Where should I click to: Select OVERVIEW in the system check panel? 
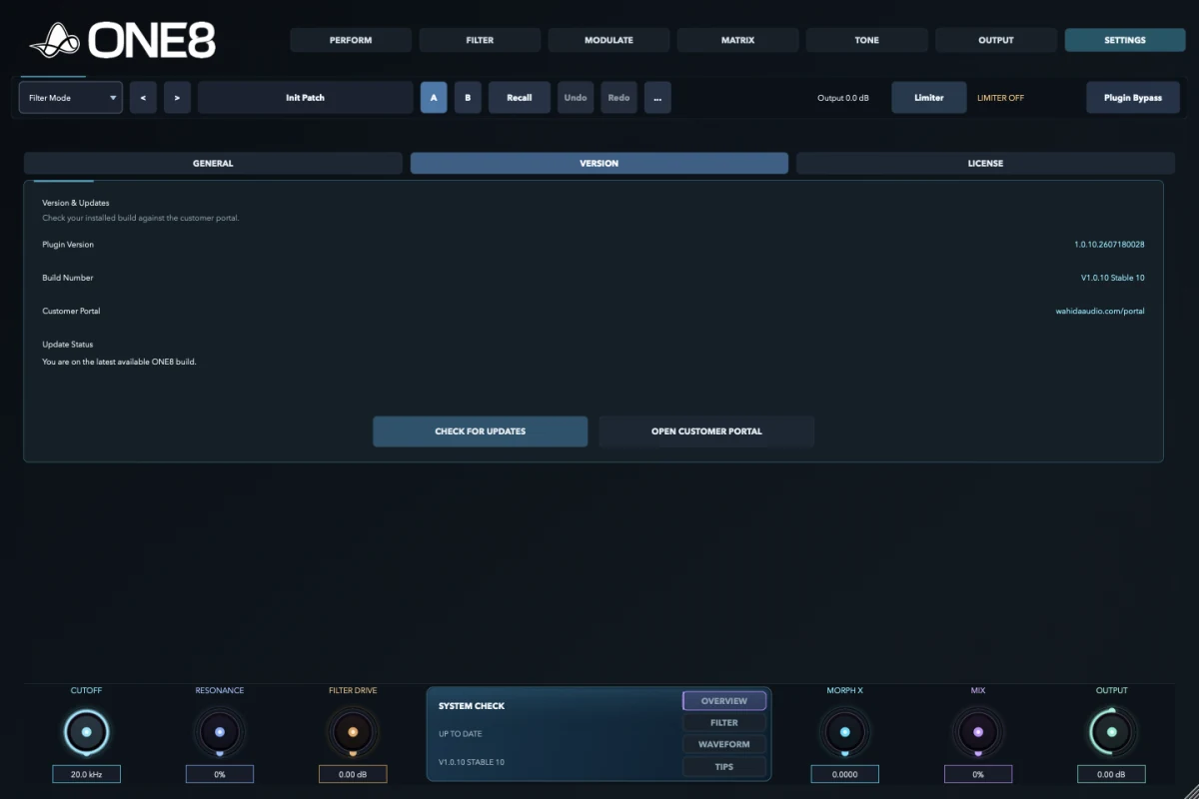coord(724,701)
